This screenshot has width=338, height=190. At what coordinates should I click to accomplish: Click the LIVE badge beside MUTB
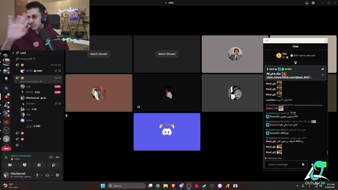pyautogui.click(x=58, y=92)
